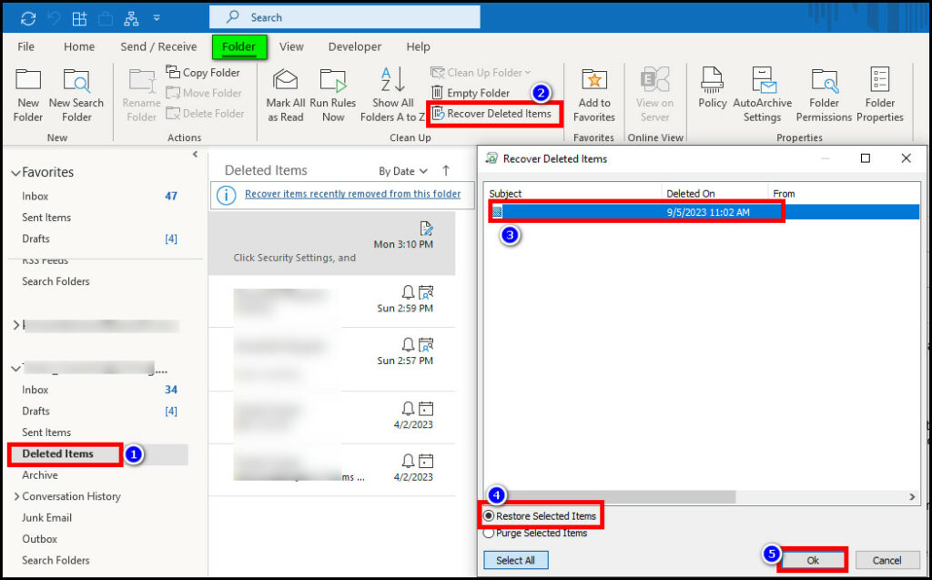Mark All as Read in current folder
This screenshot has height=580, width=932.
285,91
